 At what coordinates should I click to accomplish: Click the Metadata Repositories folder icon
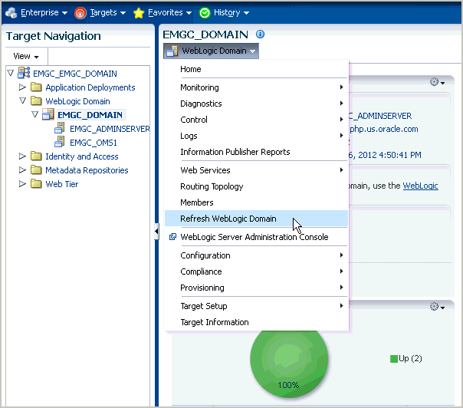pyautogui.click(x=36, y=169)
